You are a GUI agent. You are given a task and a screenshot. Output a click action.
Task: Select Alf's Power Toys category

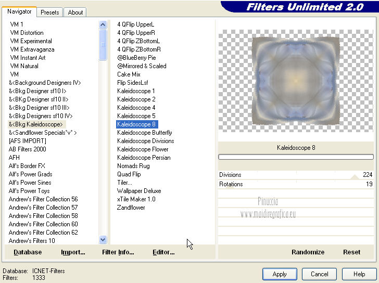[x=29, y=191]
